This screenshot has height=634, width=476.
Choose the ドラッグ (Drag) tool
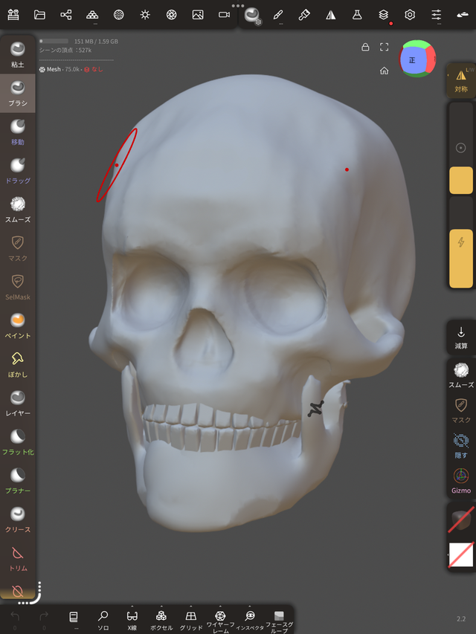17,170
